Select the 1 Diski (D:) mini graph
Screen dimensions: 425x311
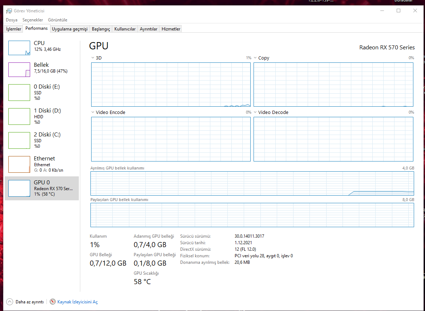[19, 116]
